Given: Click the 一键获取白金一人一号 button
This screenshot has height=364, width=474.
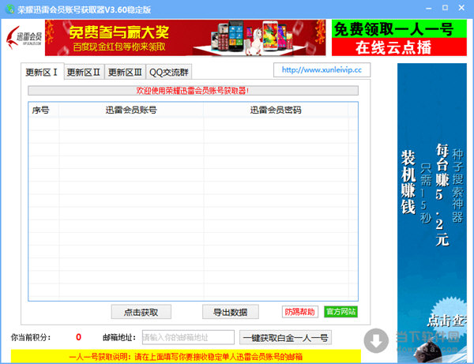Looking at the screenshot, I should [285, 337].
